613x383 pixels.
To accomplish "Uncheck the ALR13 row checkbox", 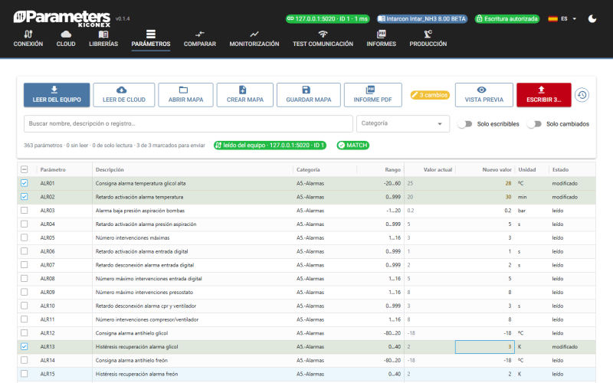I will [x=25, y=347].
